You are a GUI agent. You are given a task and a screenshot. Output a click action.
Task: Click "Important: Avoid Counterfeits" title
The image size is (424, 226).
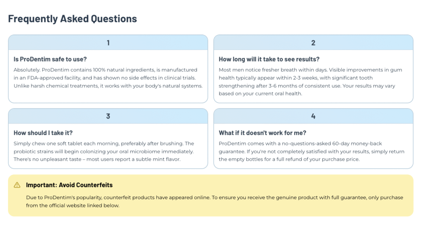(69, 185)
